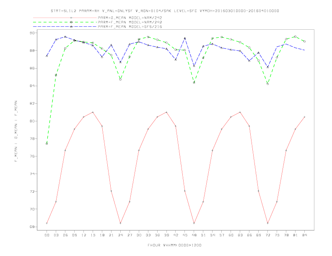Screen dimensions: 332x256
Task: Click y-axis tick label 74
Action: click(x=32, y=174)
